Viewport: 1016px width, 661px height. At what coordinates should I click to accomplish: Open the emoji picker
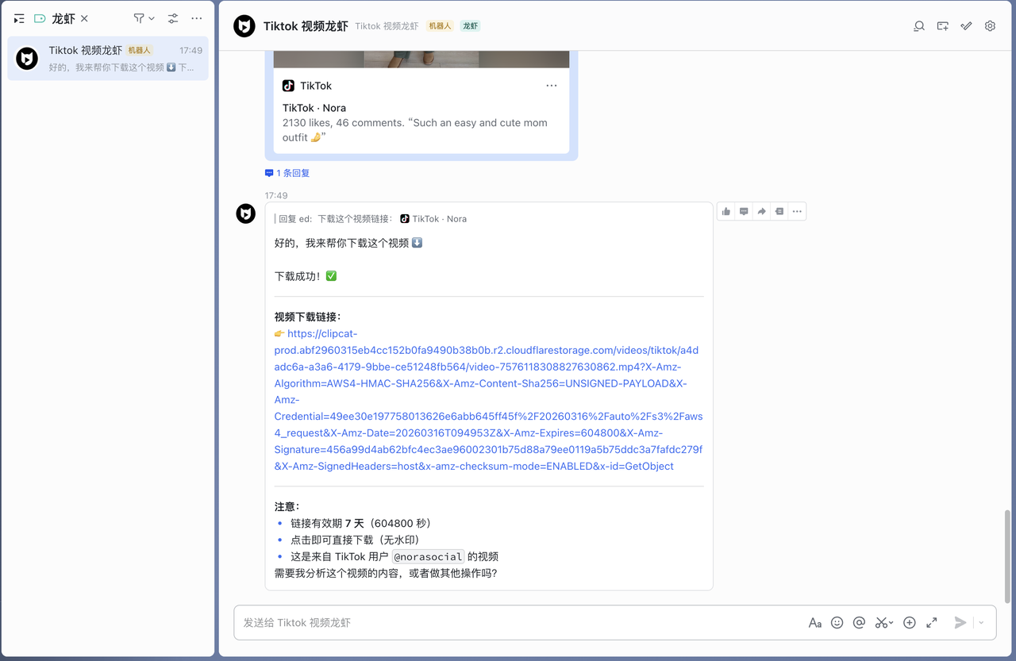click(837, 623)
